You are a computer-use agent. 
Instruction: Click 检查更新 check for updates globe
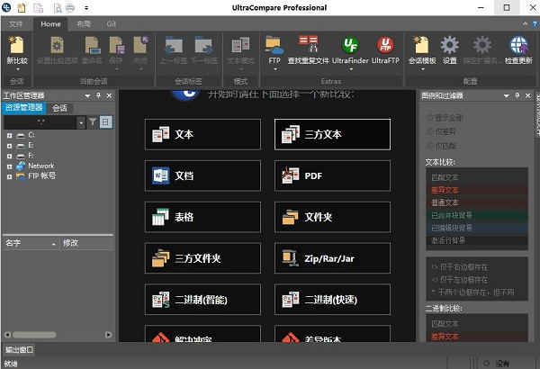(518, 45)
